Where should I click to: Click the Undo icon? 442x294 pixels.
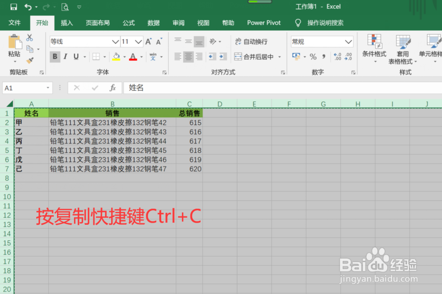tap(27, 6)
